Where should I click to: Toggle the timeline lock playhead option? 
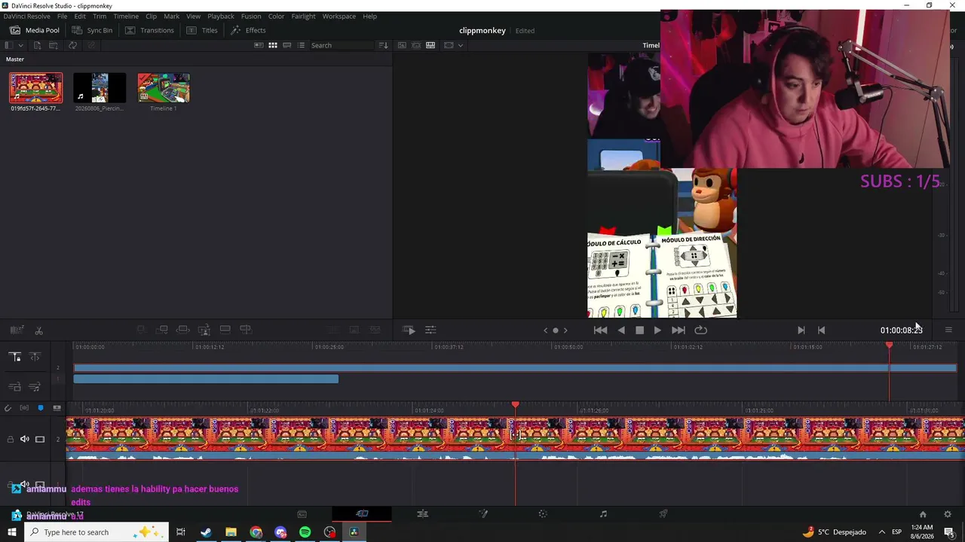coord(15,357)
